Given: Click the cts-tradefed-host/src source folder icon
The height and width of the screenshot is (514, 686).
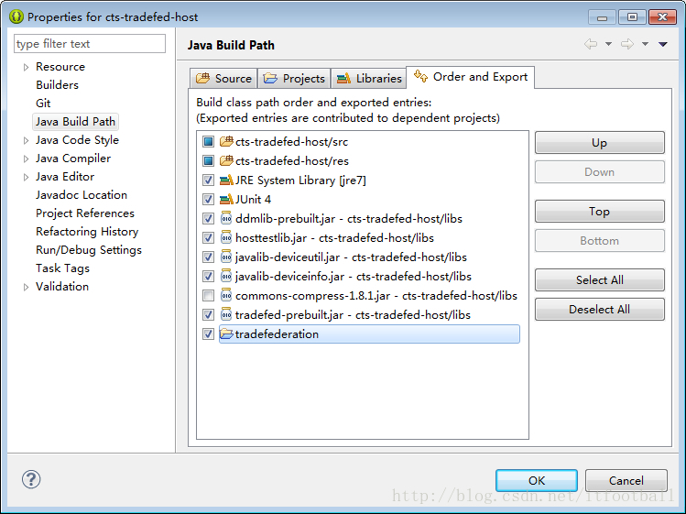Looking at the screenshot, I should [226, 142].
